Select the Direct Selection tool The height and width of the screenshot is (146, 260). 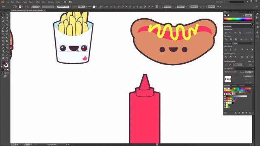click(7, 15)
